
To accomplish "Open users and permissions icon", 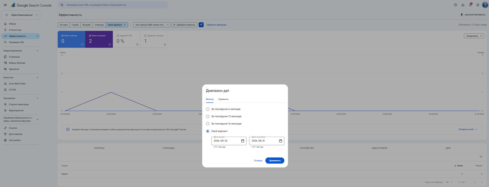I will tap(463, 5).
